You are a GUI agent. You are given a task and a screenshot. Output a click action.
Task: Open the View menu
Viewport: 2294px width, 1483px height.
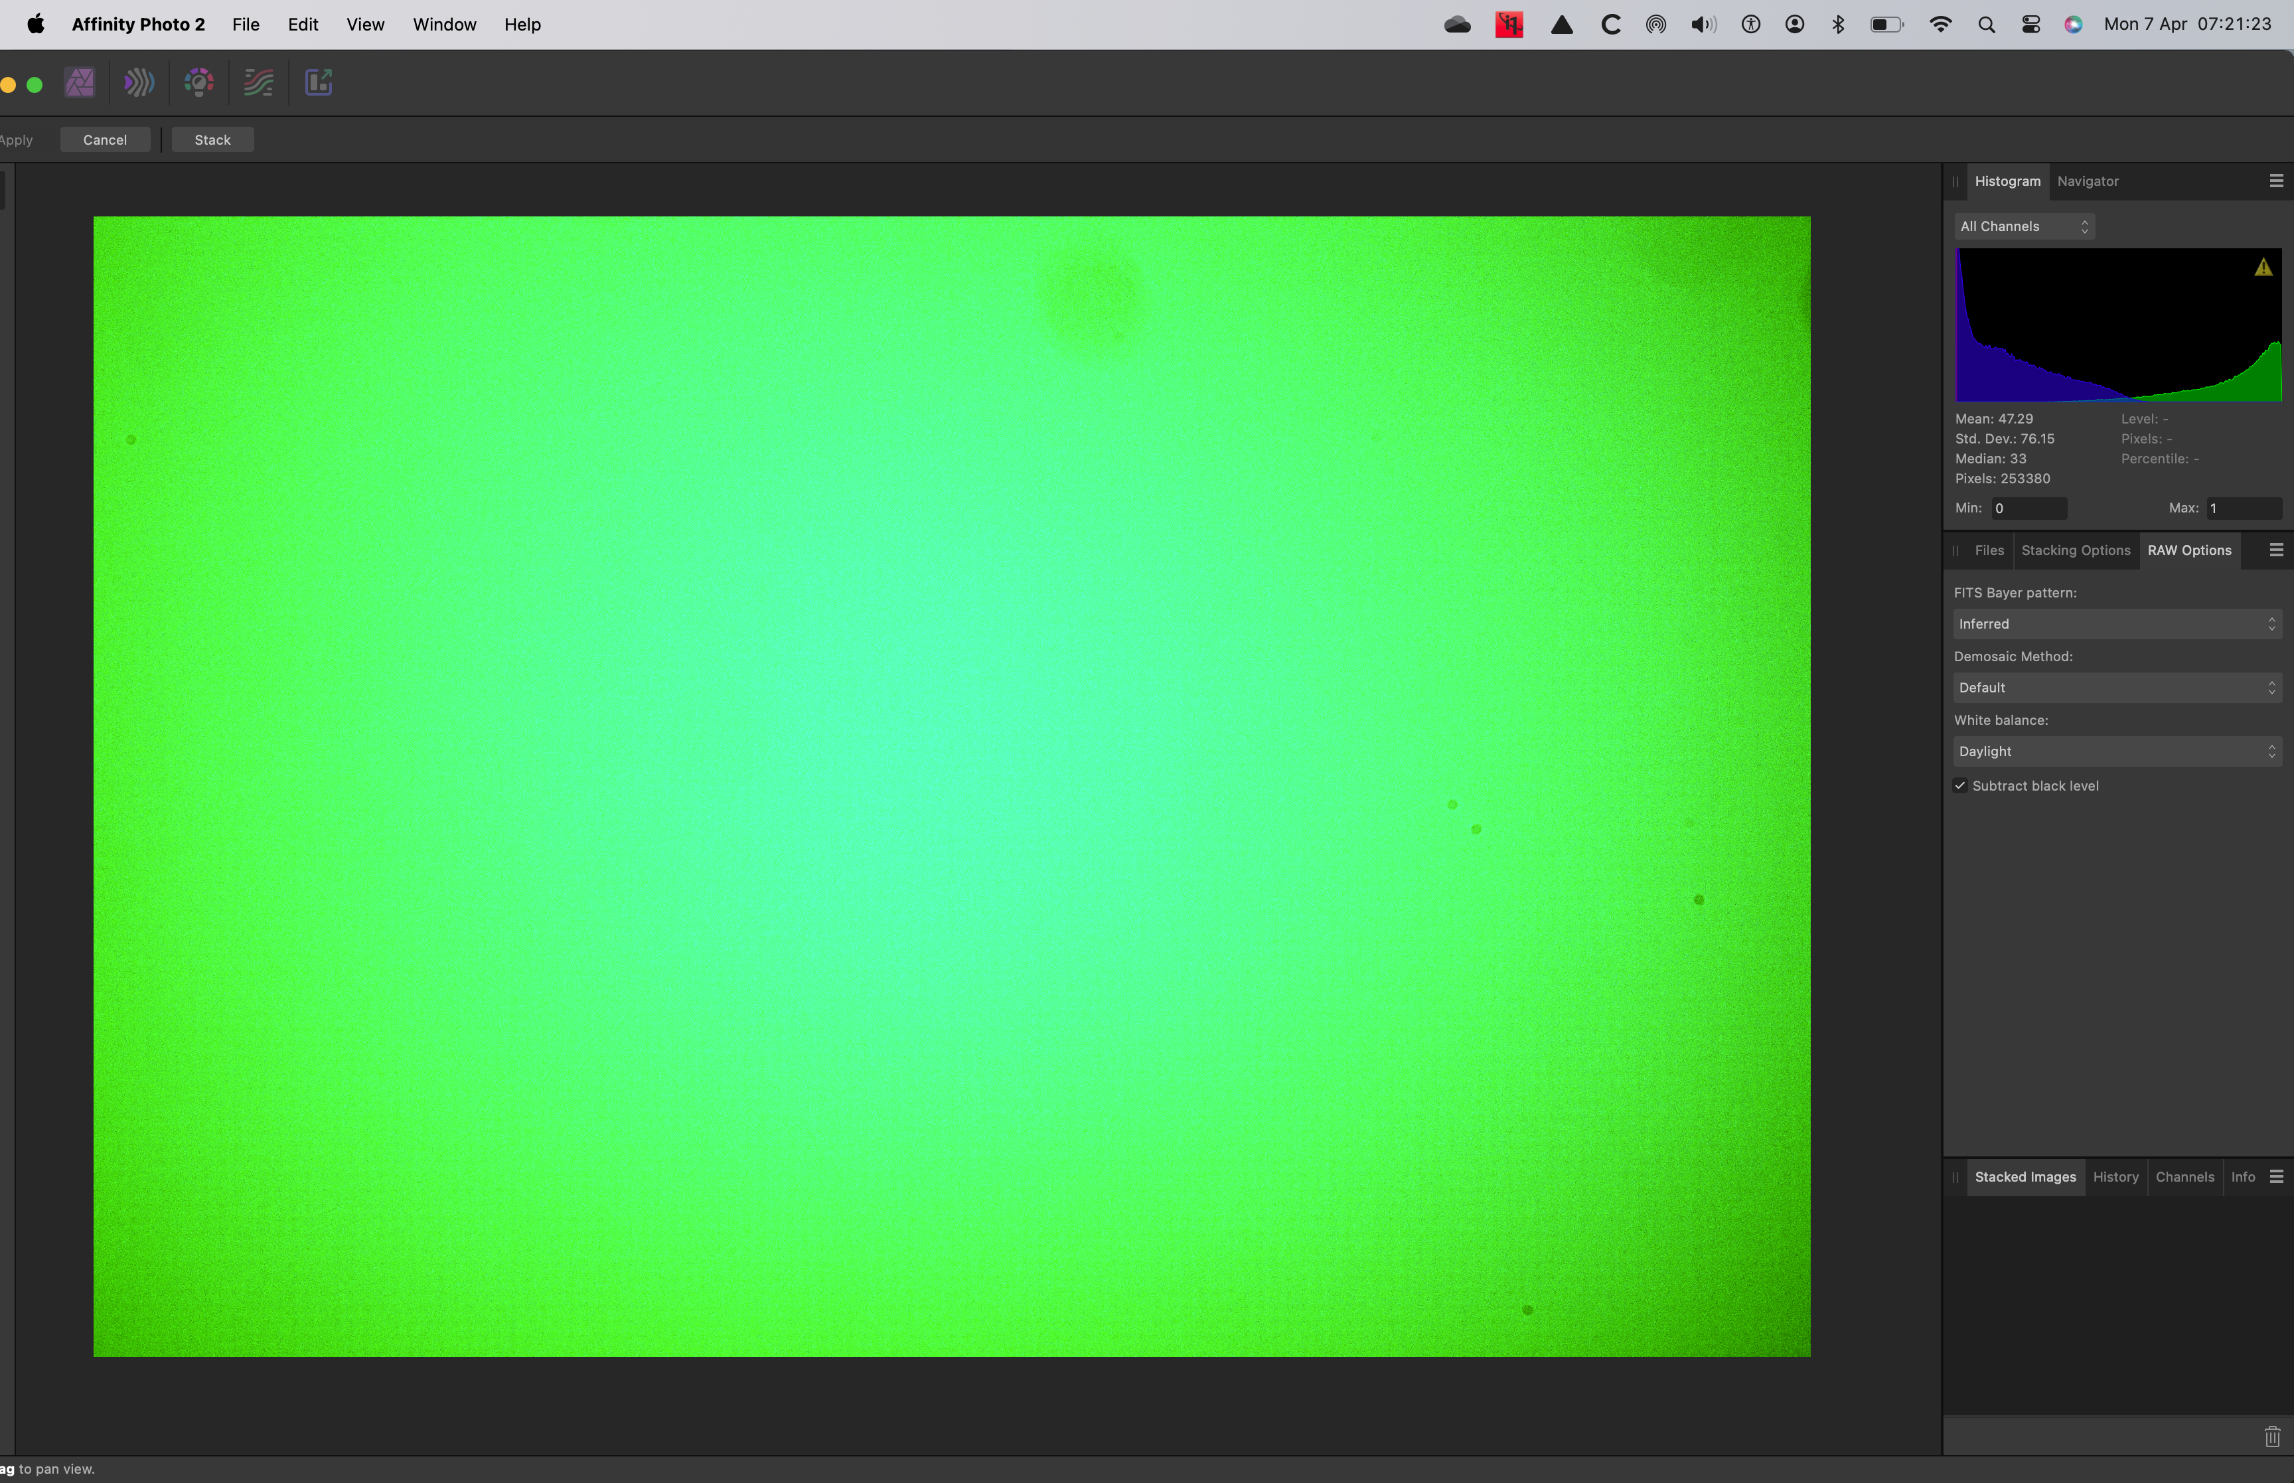(365, 24)
